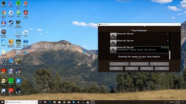186x104 pixels.
Task: Edit the selected Minecraft server
Action: coord(116,68)
